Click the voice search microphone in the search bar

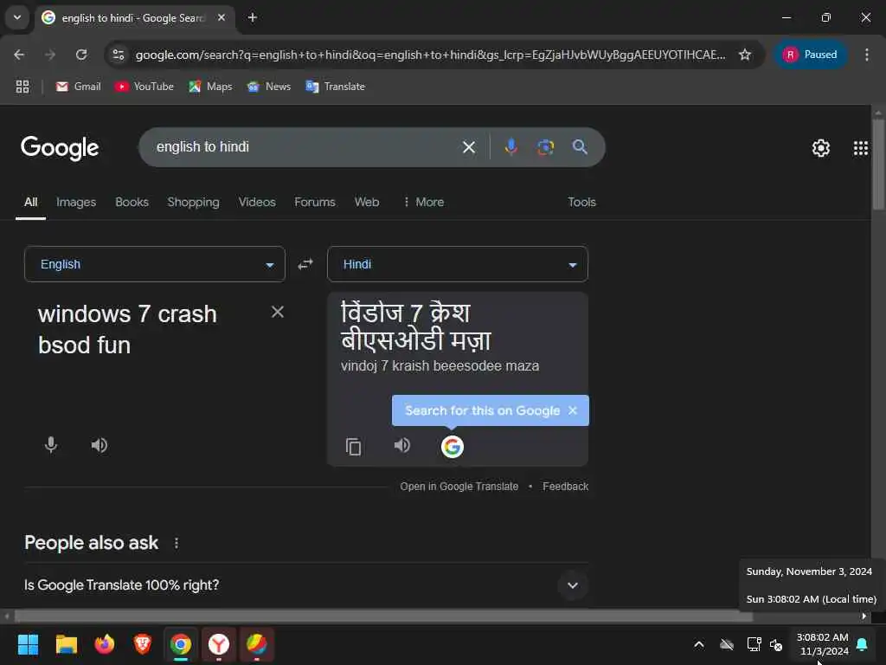[x=510, y=147]
